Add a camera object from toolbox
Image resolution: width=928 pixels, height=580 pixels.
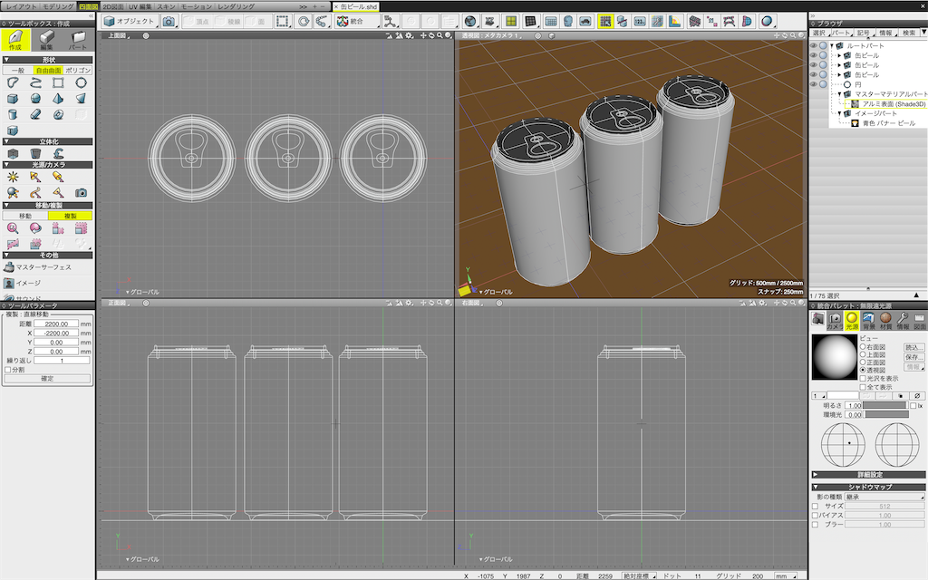(x=81, y=192)
